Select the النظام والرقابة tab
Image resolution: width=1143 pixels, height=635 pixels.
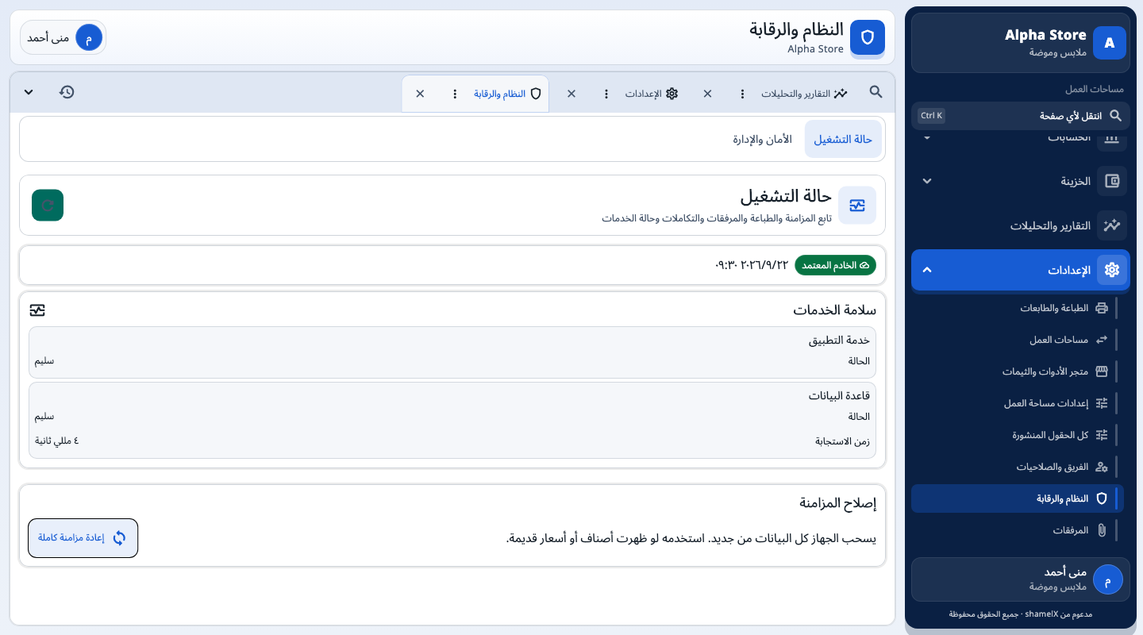pyautogui.click(x=507, y=94)
